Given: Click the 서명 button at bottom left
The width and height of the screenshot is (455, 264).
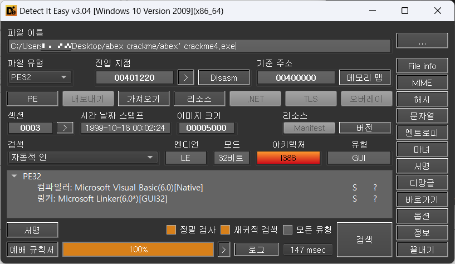Looking at the screenshot, I should [x=32, y=230].
